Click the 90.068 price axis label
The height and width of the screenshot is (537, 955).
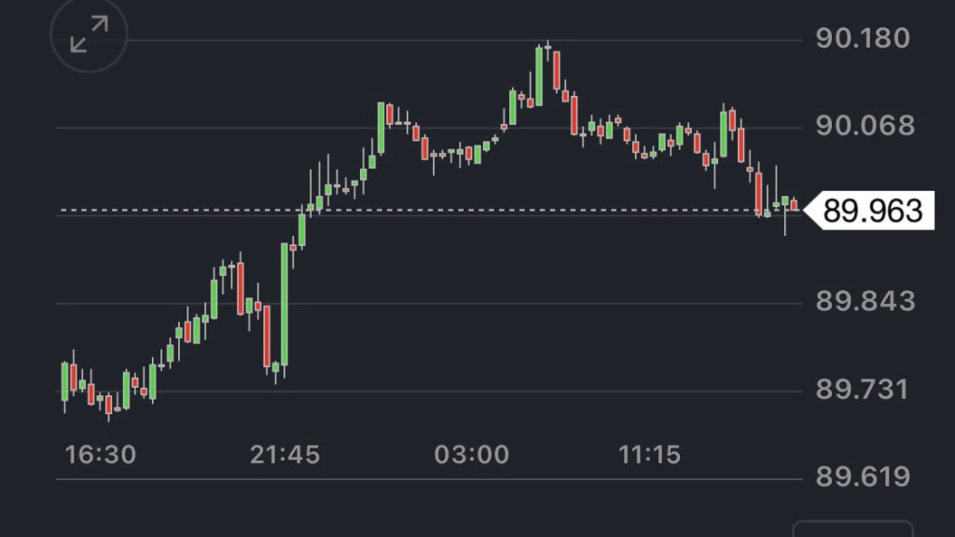point(865,125)
